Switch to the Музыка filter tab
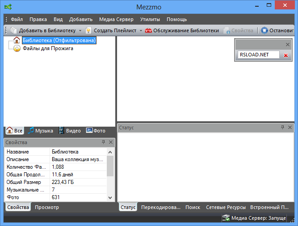 [x=40, y=131]
